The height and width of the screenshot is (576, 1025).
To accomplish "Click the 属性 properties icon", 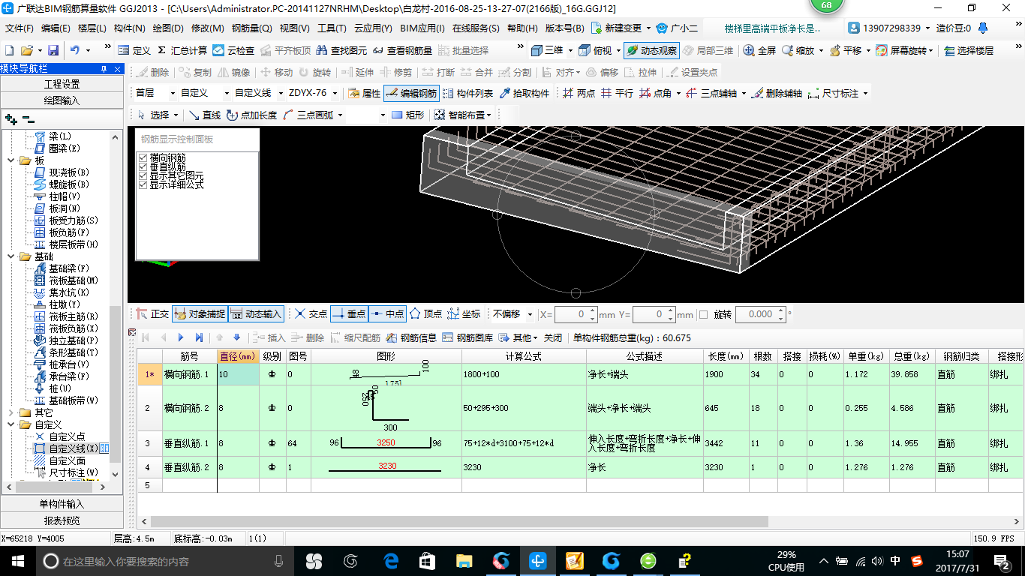I will (365, 94).
